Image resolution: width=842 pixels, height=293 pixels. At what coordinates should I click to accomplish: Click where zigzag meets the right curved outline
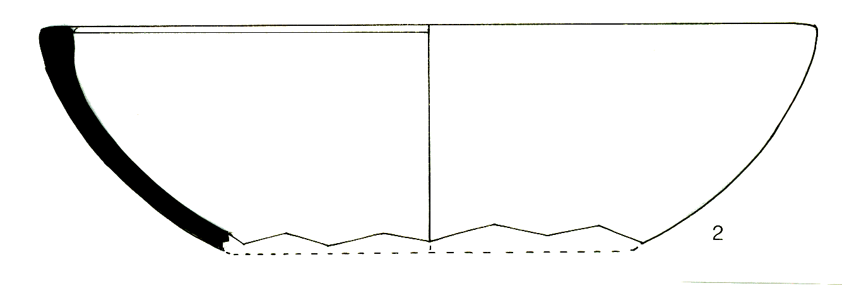coord(643,242)
